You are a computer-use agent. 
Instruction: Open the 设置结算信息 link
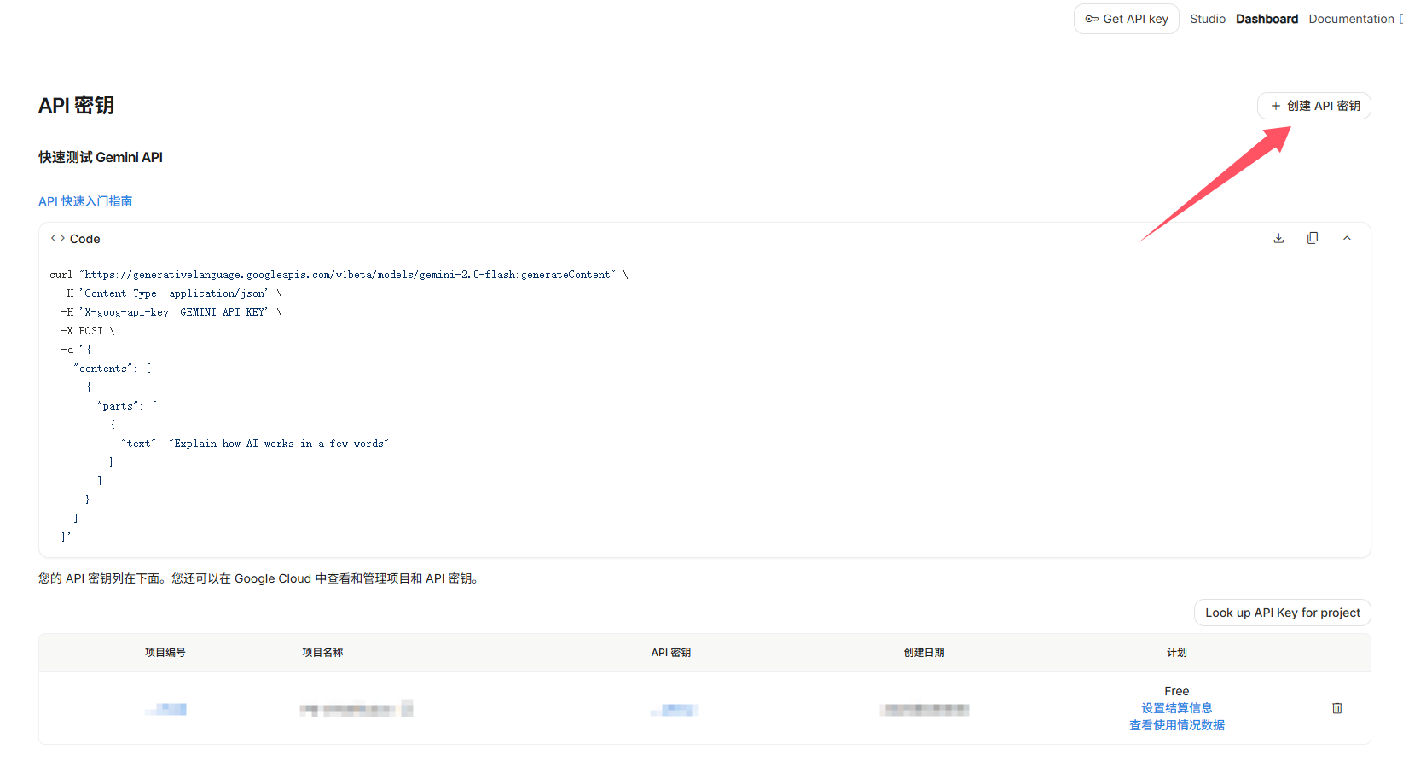(x=1176, y=708)
